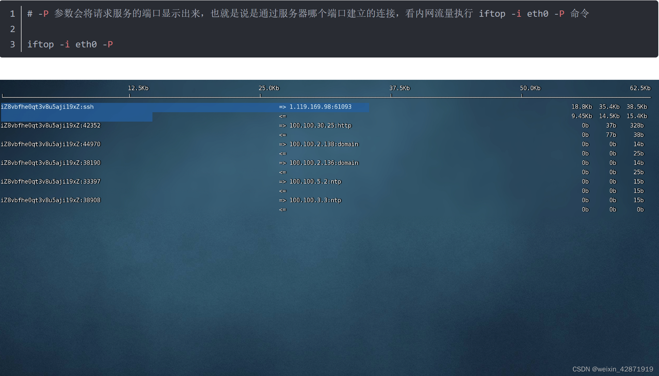
Task: Click the 328b rate value
Action: 637,125
